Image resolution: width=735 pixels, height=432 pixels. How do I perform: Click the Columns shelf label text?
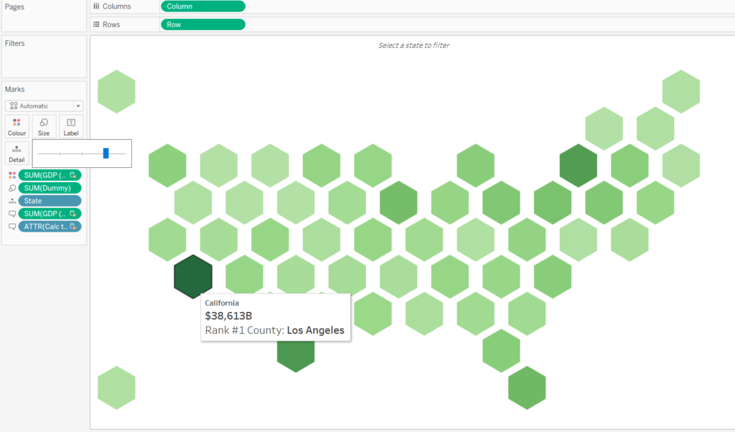117,6
